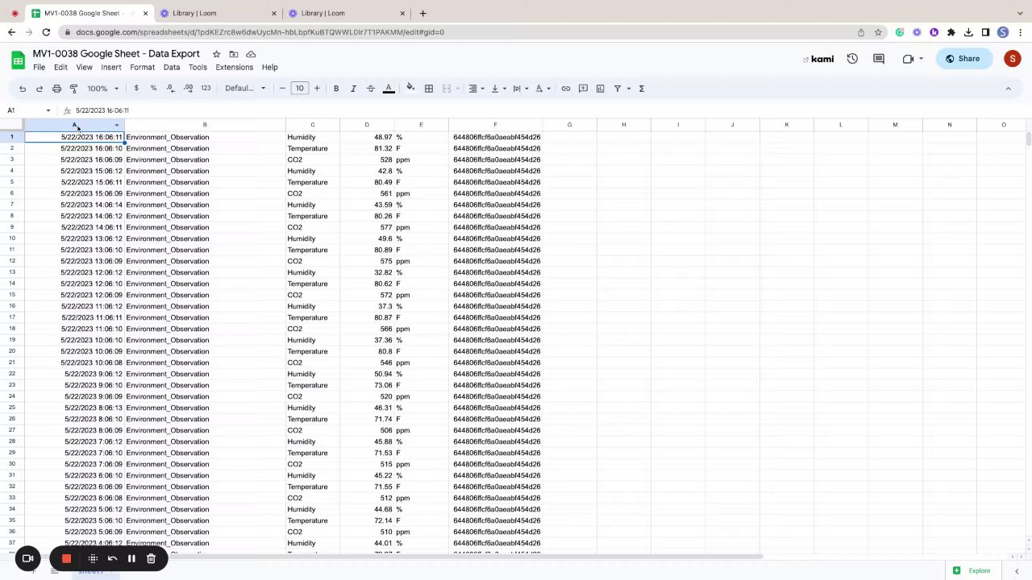Open the Google Sheets home icon
The height and width of the screenshot is (580, 1032).
click(18, 60)
